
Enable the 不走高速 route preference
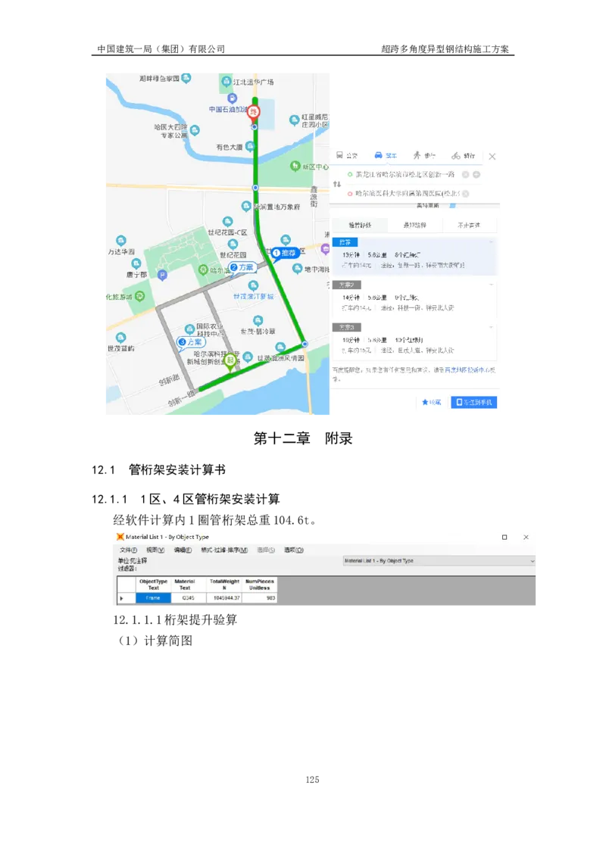(470, 226)
